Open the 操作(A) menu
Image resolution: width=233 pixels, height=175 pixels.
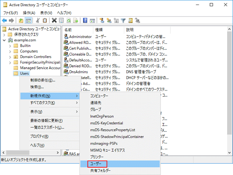[x=29, y=13]
